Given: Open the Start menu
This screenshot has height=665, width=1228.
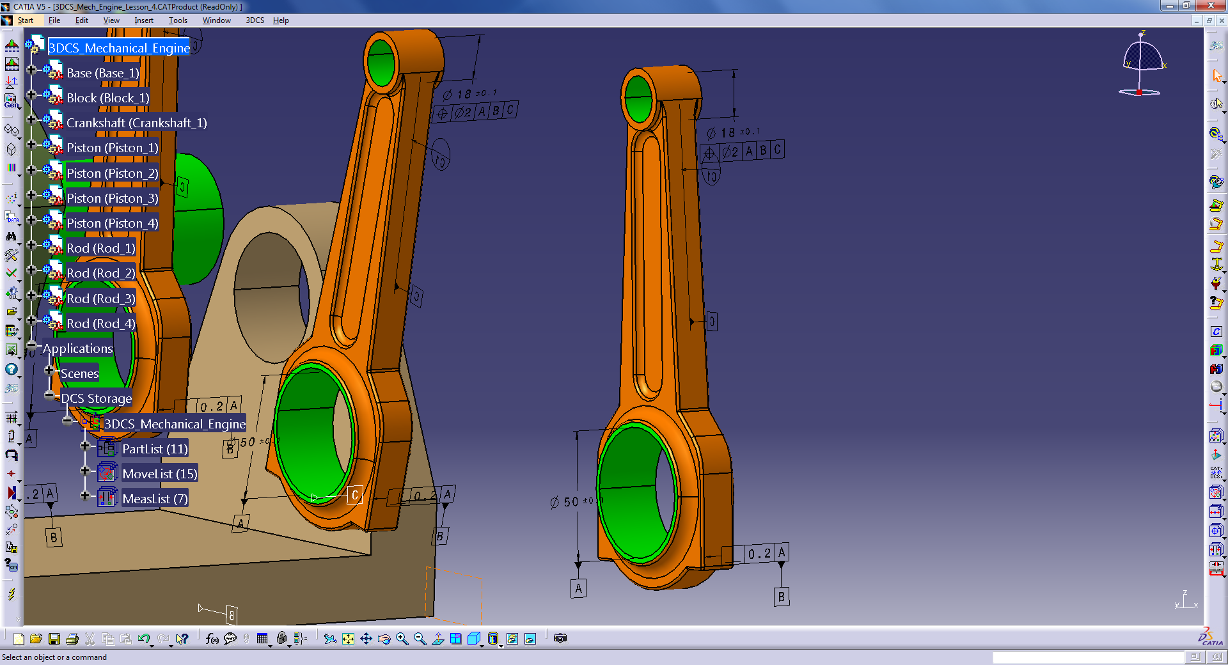Looking at the screenshot, I should (26, 20).
